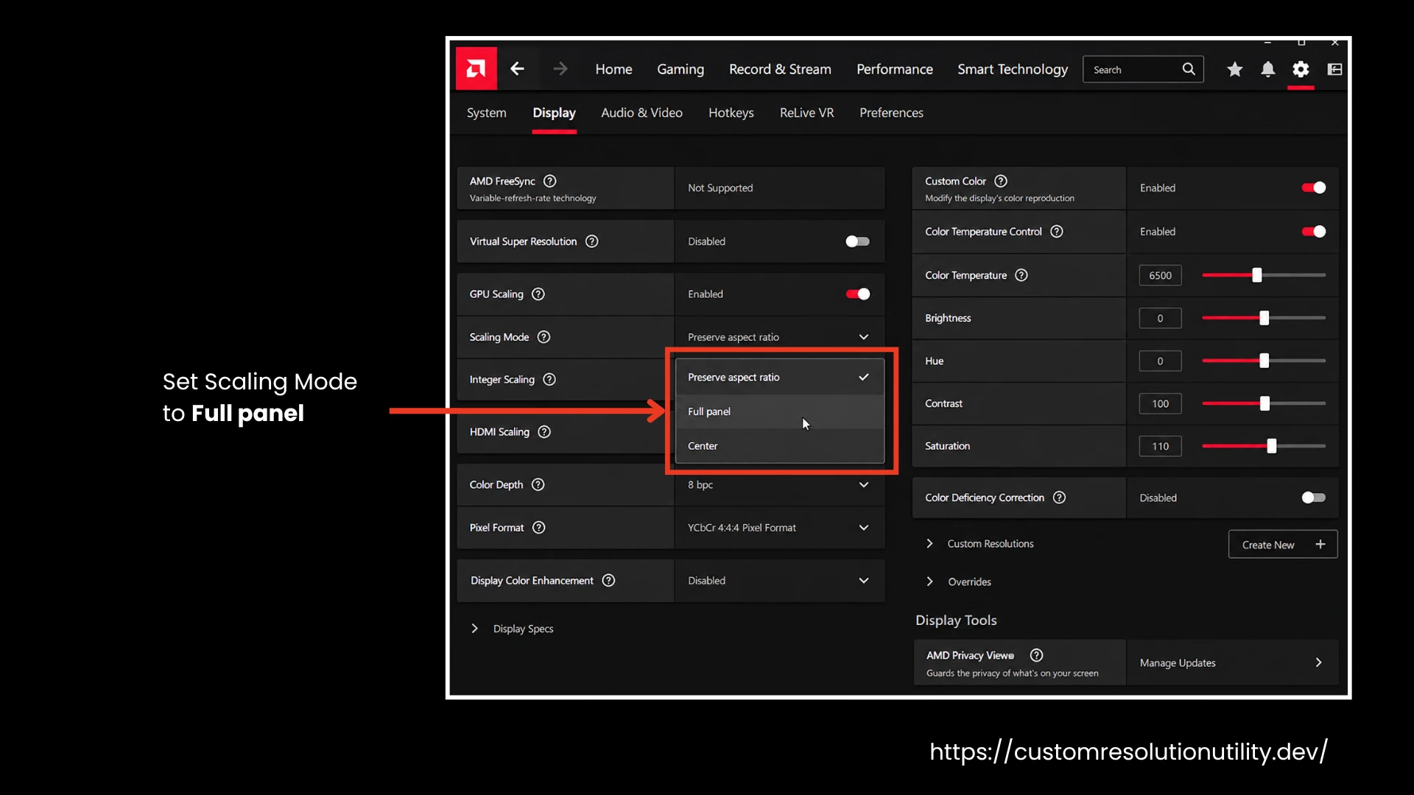Expand Overrides section
1414x795 pixels.
pyautogui.click(x=929, y=582)
